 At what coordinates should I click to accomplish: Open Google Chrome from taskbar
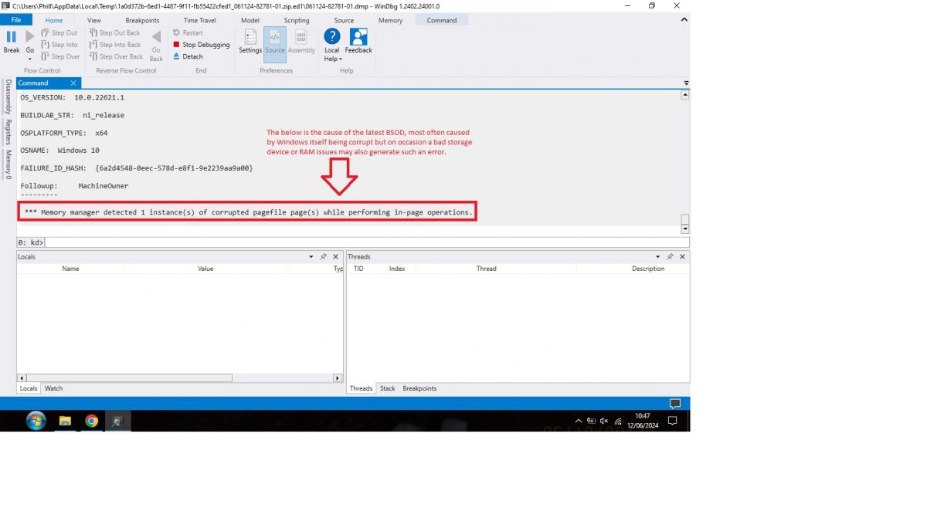pyautogui.click(x=91, y=421)
